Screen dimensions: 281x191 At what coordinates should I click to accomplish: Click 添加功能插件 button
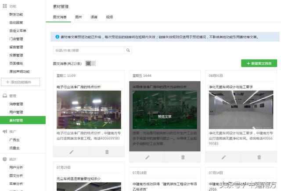point(21,82)
